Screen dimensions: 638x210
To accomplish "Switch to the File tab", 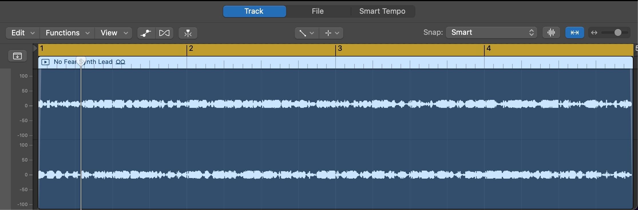I will [318, 11].
